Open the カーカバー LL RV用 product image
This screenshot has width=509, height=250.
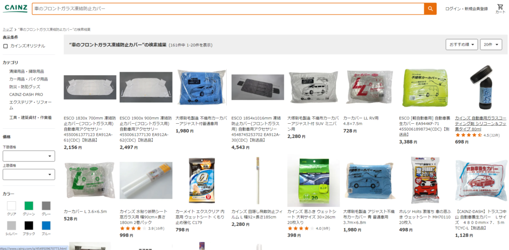coord(368,87)
